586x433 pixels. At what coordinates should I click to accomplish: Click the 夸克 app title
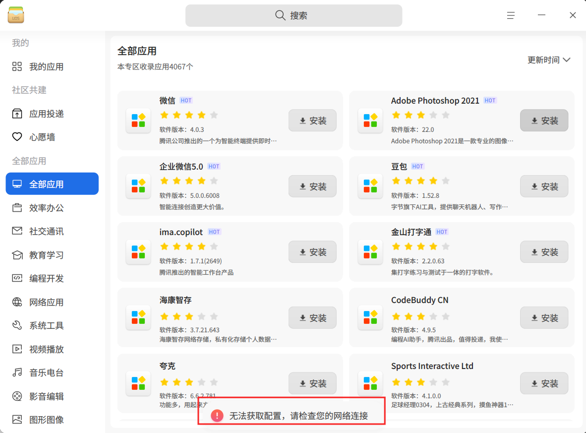tap(168, 366)
